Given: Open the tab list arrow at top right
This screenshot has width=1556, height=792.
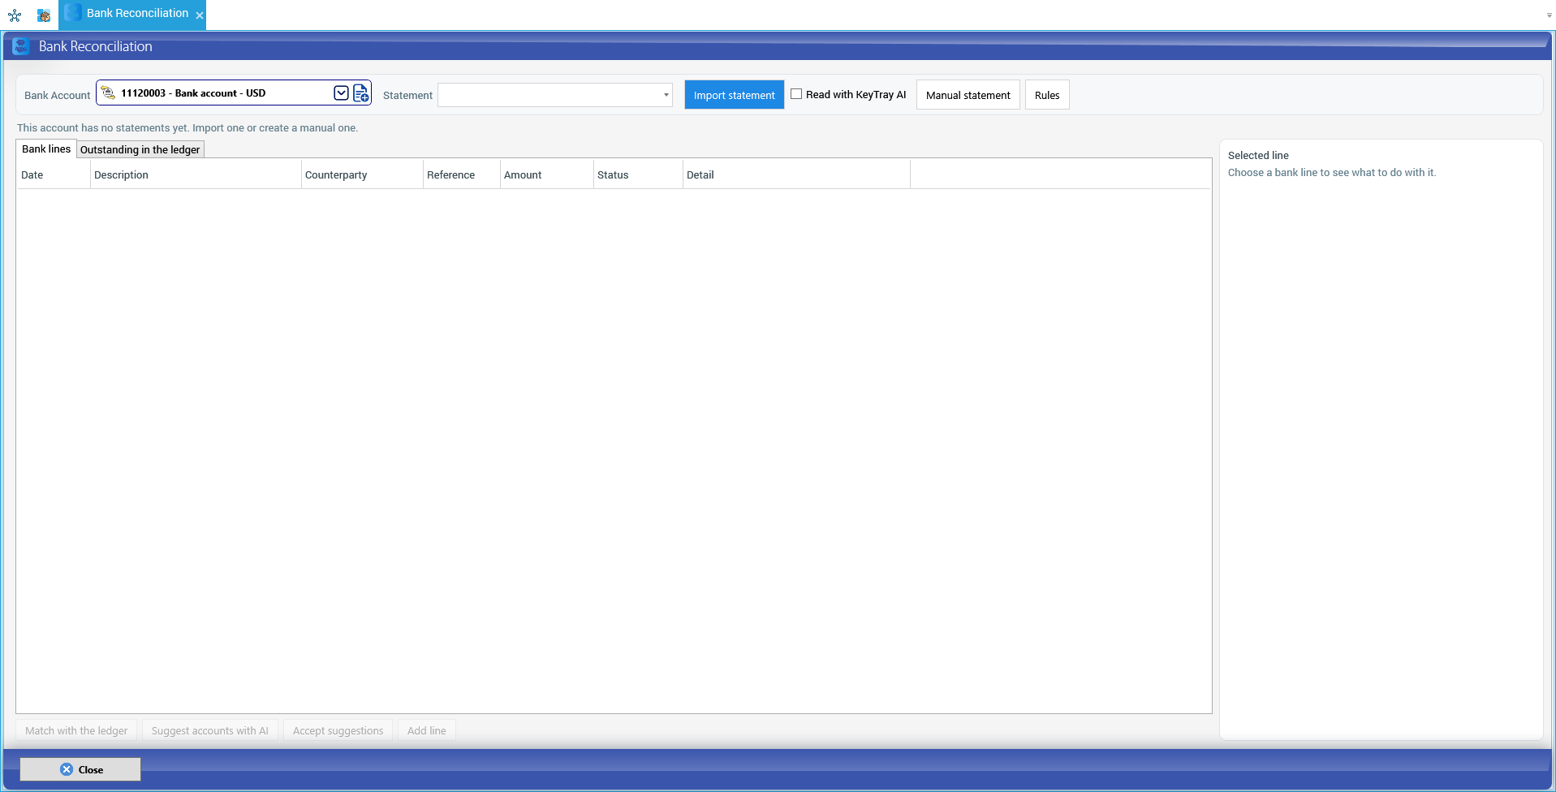Looking at the screenshot, I should pos(1549,15).
